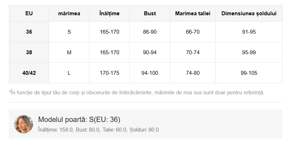Viewport: 289px width, 145px height.
Task: Click the S size cell
Action: click(69, 32)
